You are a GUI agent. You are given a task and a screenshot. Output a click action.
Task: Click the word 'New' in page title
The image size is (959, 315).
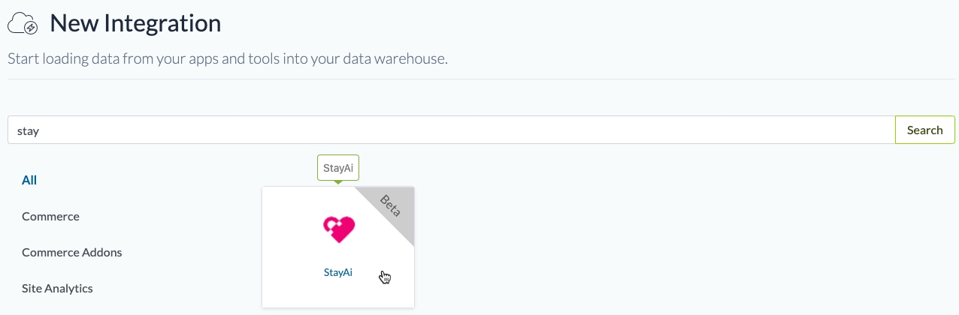71,23
